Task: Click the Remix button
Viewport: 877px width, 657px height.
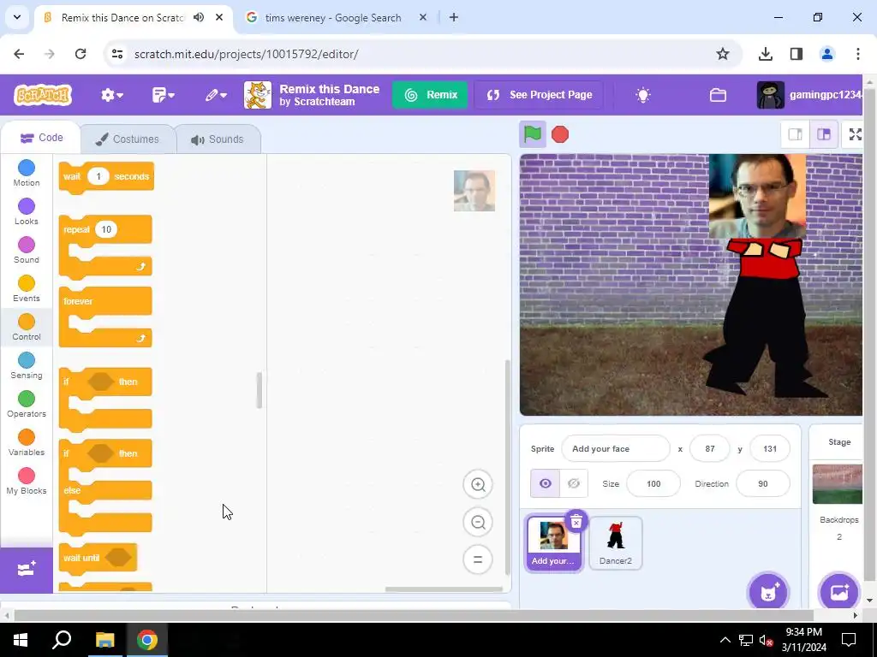Action: 430,95
